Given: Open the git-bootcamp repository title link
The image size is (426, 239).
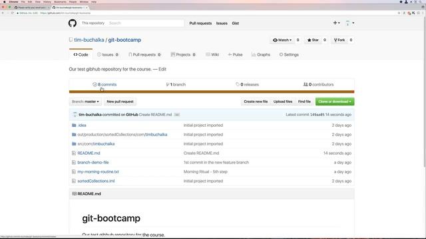Looking at the screenshot, I should (124, 40).
